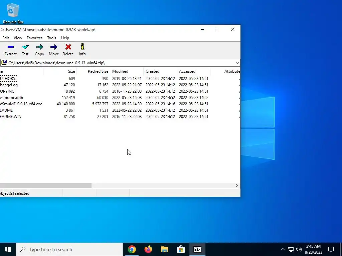Open File Explorer from the taskbar
Image resolution: width=342 pixels, height=256 pixels.
pyautogui.click(x=164, y=249)
